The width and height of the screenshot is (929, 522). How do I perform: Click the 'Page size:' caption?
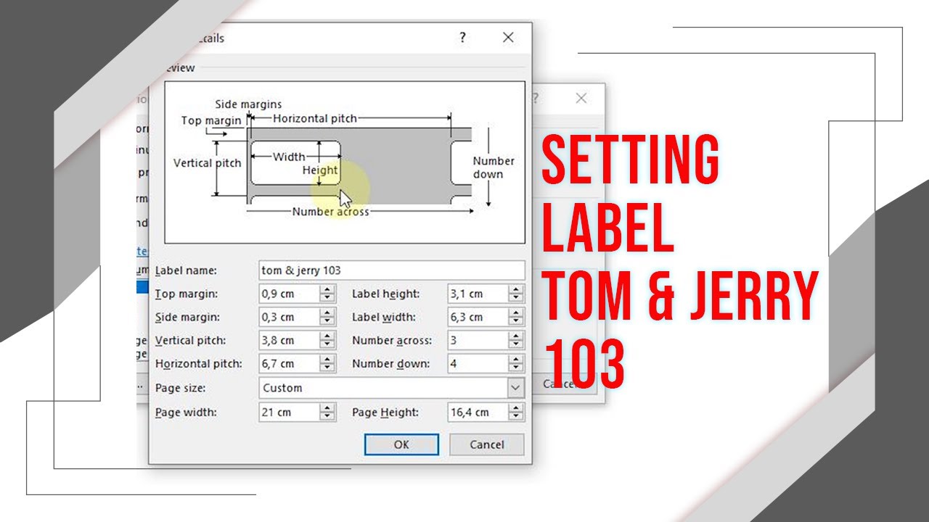180,388
